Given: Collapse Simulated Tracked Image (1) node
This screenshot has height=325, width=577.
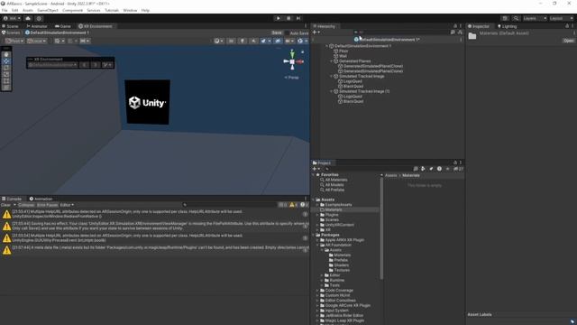Looking at the screenshot, I should pos(331,91).
